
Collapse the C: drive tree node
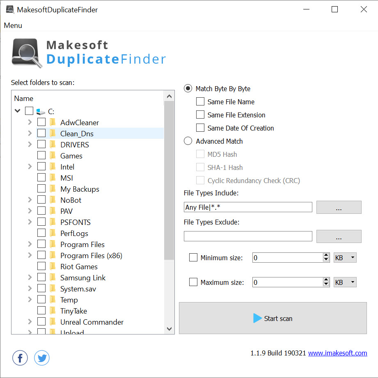(x=17, y=111)
